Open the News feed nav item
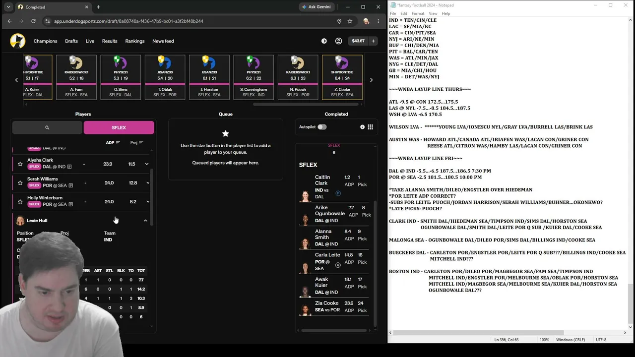 (163, 41)
